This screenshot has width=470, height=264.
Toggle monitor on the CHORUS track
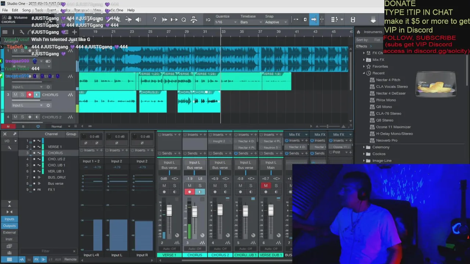click(x=37, y=95)
